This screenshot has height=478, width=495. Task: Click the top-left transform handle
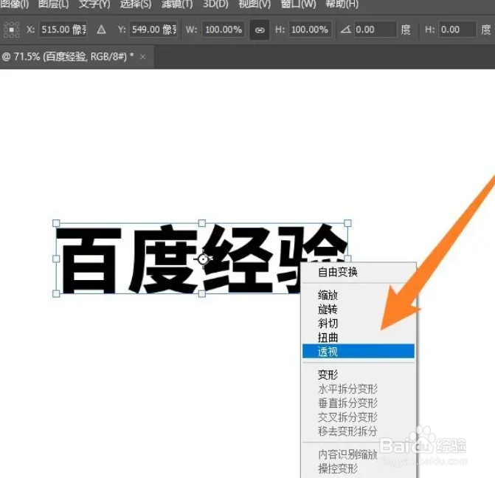click(56, 223)
